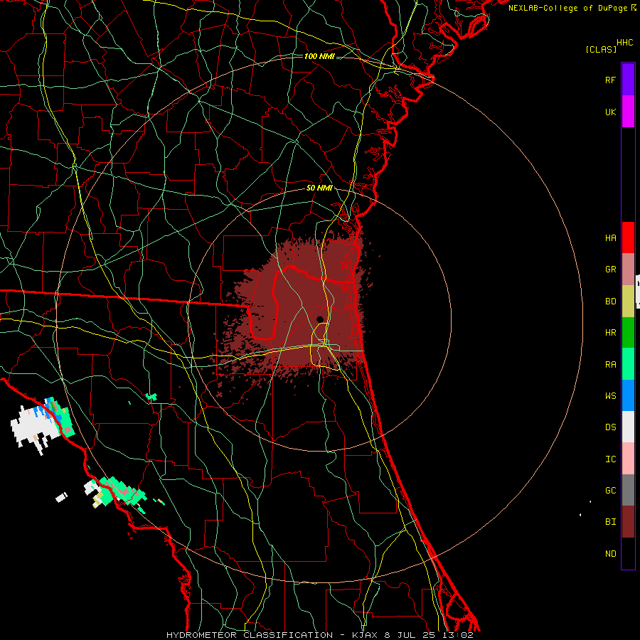Viewport: 640px width, 640px height.
Task: Click the HA legend label
Action: 611,238
